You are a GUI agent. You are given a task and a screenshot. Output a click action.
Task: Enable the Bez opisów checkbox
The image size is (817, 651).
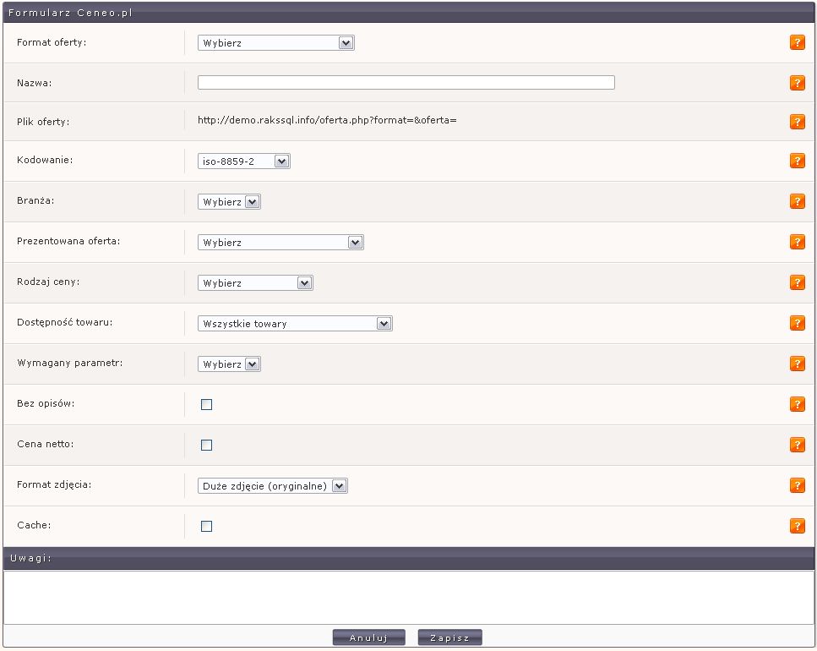click(206, 404)
